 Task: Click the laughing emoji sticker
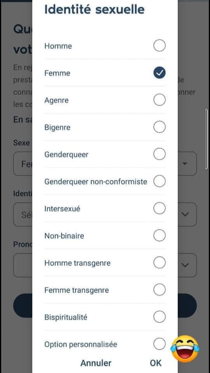(185, 349)
